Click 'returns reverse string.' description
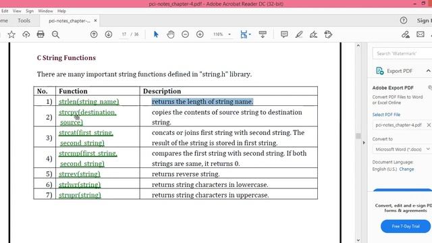 click(186, 174)
